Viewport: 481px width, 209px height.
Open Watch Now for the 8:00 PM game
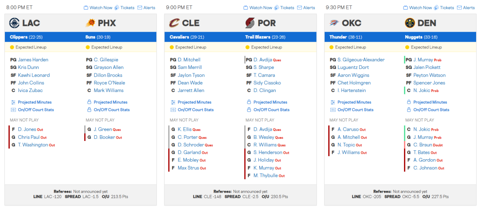tap(98, 8)
